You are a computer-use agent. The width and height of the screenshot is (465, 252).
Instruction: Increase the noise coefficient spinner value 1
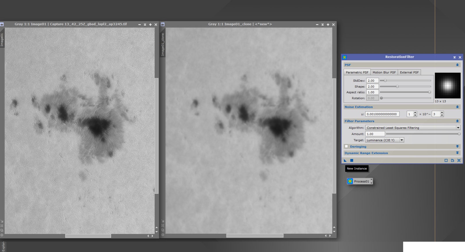click(x=415, y=113)
